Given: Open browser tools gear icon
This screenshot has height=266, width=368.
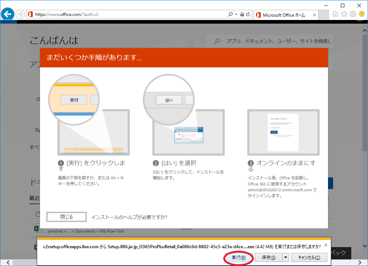Looking at the screenshot, I should [353, 14].
